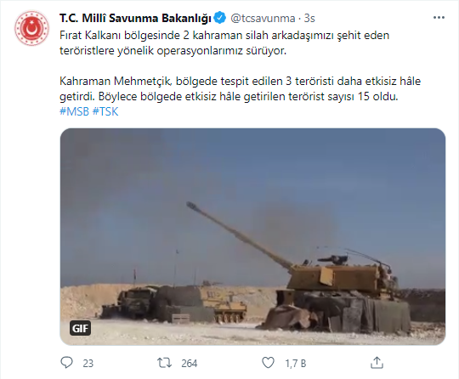Like the tweet with the heart icon
Screen dimensions: 459x379
(268, 363)
